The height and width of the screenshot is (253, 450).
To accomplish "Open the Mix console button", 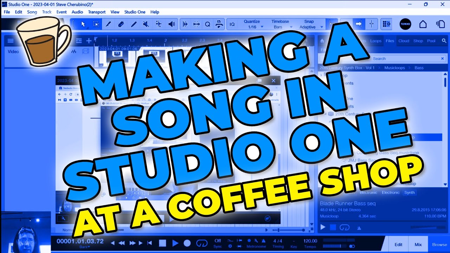I will coord(418,245).
